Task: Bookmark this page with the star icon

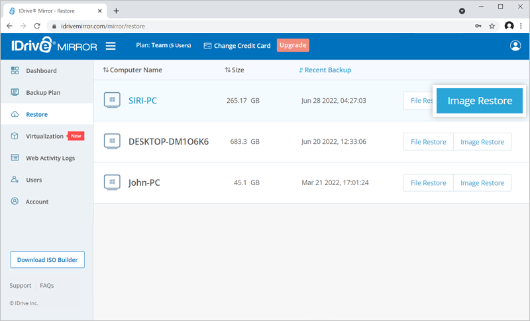Action: pyautogui.click(x=492, y=26)
